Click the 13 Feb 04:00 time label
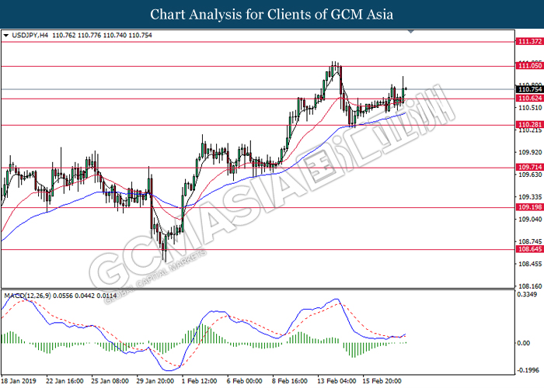 click(337, 381)
